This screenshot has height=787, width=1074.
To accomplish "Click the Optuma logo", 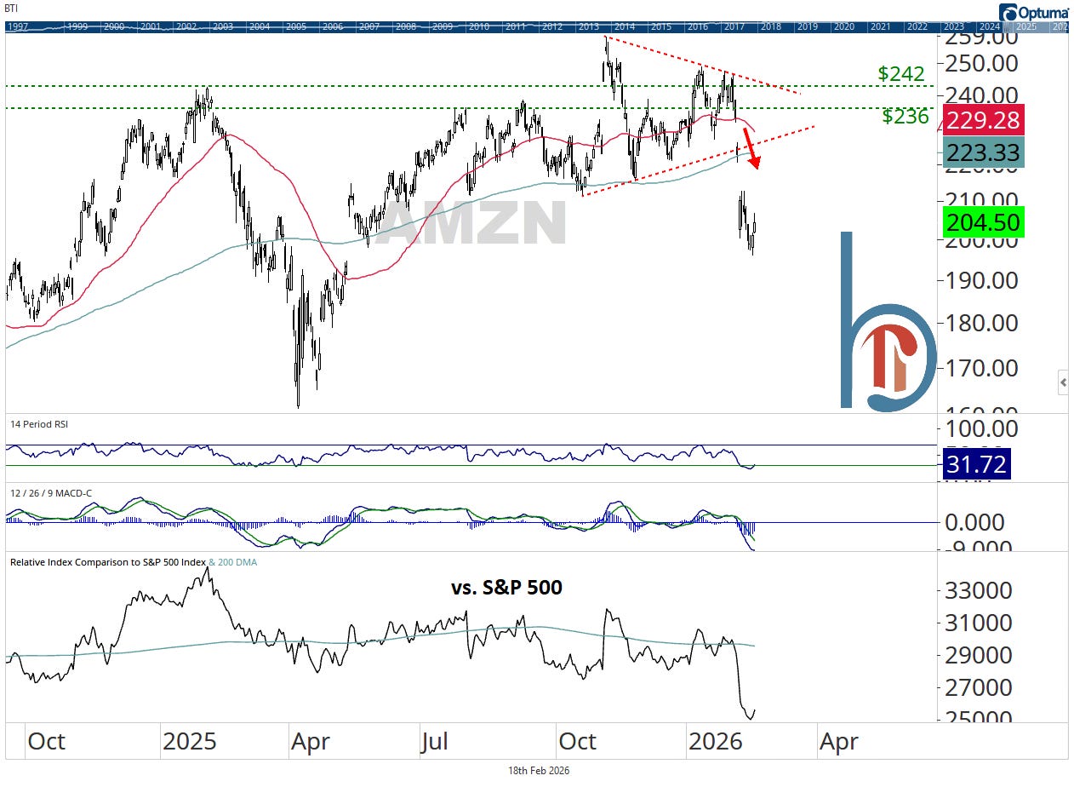I will pos(1033,13).
